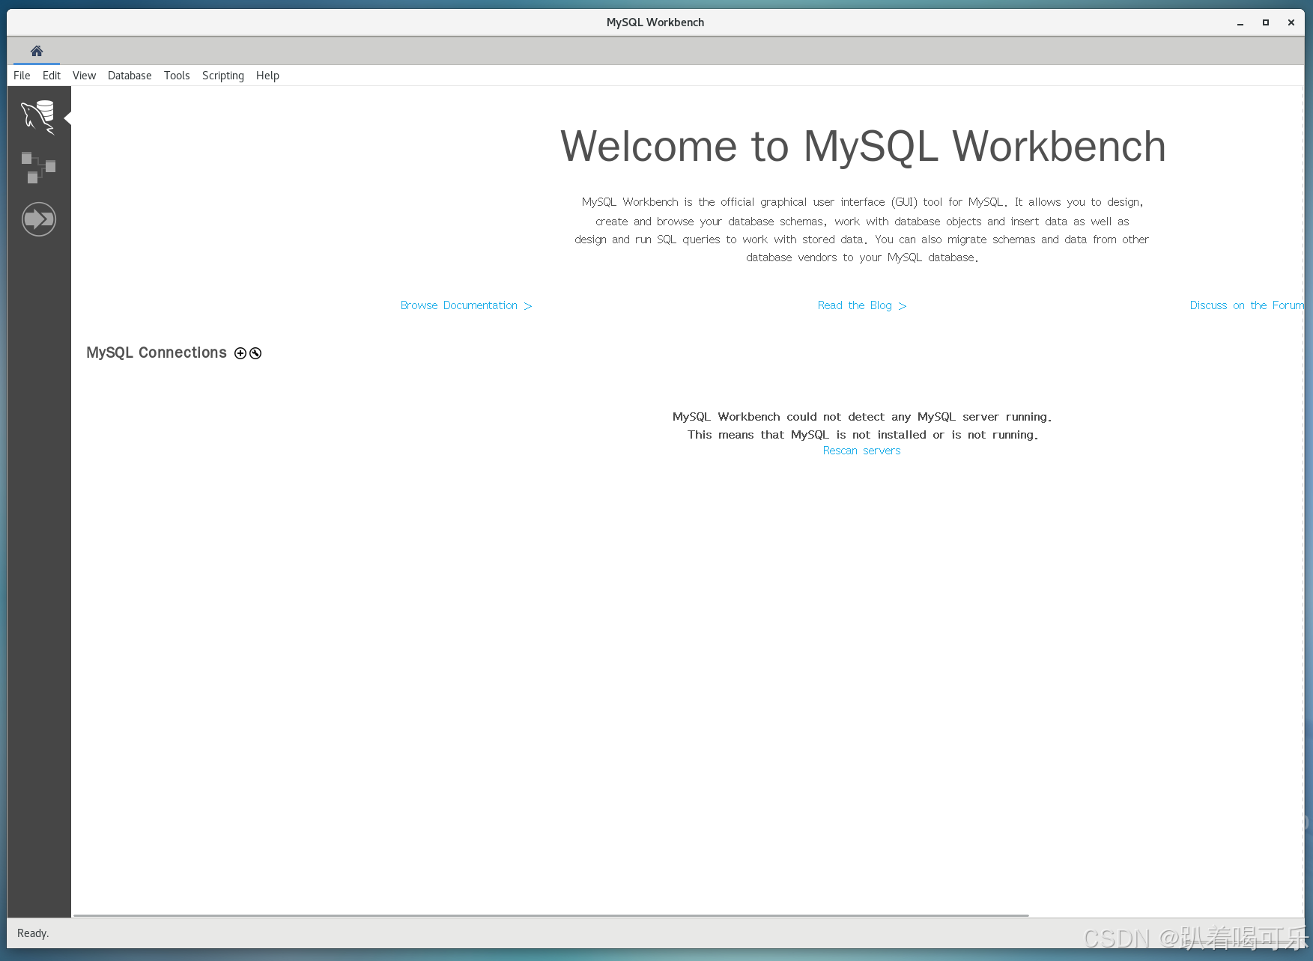Follow the Discuss on the Forum link
This screenshot has width=1313, height=961.
click(1246, 305)
